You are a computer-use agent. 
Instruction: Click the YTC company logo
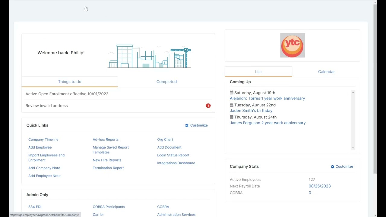coord(293,45)
